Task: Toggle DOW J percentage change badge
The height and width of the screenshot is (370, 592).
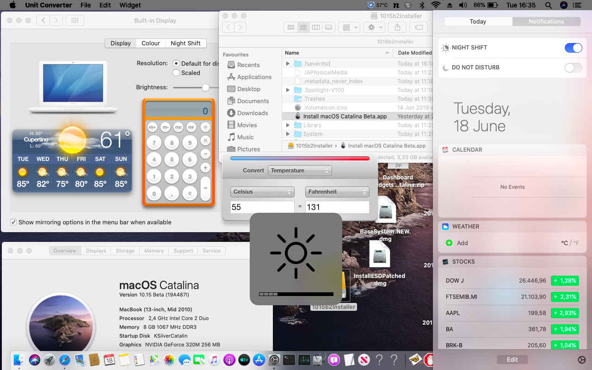Action: click(x=564, y=281)
